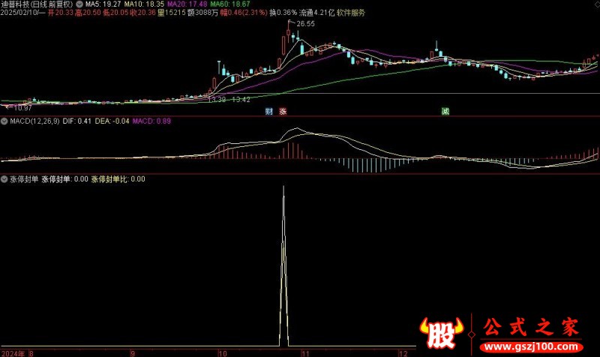The image size is (600, 357).
Task: Click the 26.55 high price label
Action: (x=305, y=24)
